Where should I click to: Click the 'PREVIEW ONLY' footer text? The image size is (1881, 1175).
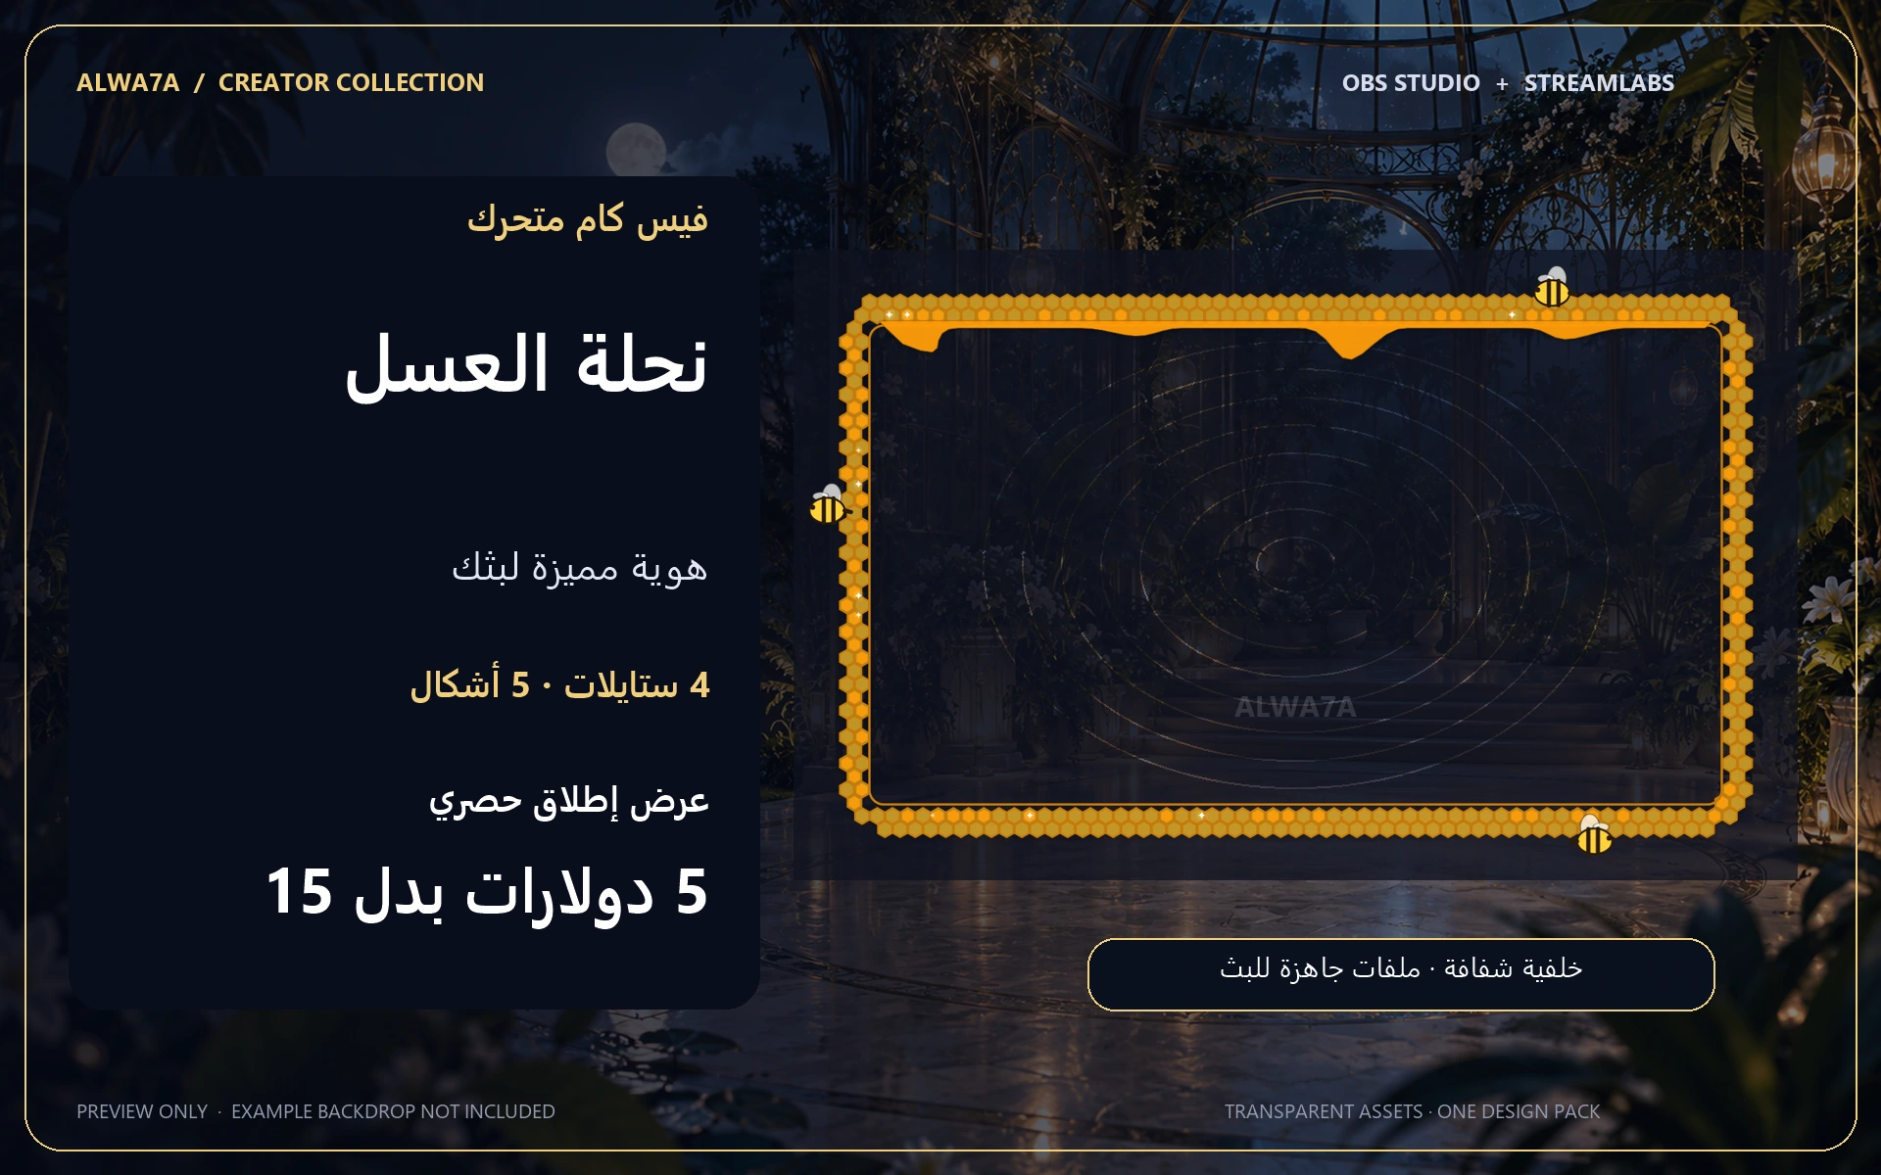pyautogui.click(x=142, y=1111)
